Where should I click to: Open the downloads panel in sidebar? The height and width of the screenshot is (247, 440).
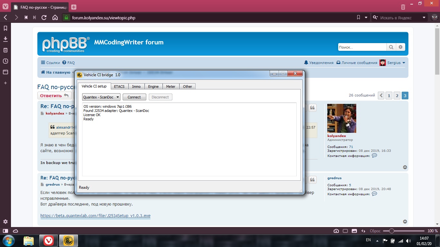click(x=5, y=39)
